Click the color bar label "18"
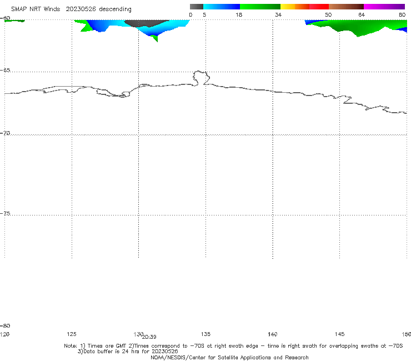Screen dimensions: 411x361 (x=239, y=15)
